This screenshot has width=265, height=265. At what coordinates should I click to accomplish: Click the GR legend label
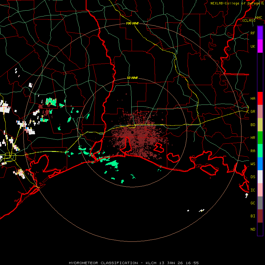tap(253, 112)
